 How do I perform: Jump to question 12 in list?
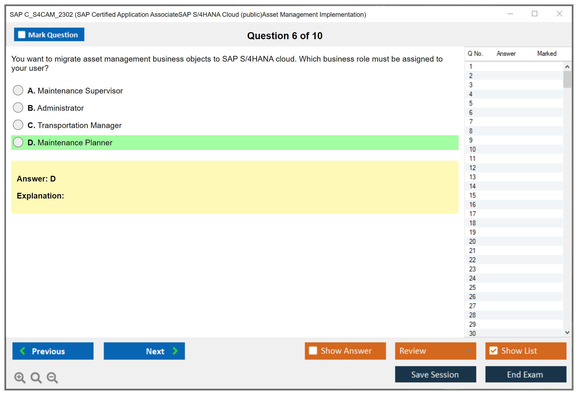coord(473,168)
